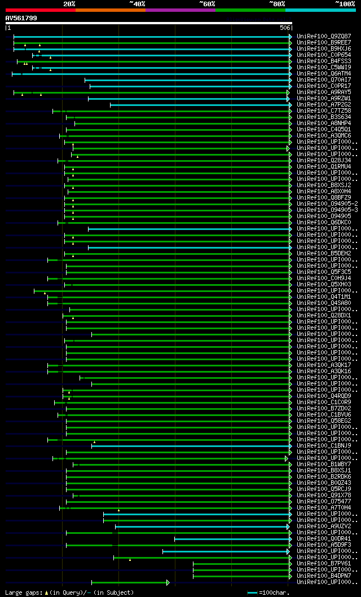The image size is (361, 597).
Task: Select the UniRef100_A9UZV2 label
Action: pos(324,527)
